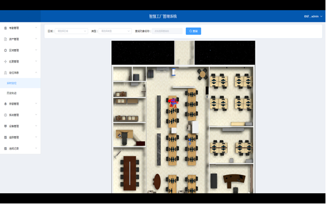
Task: Click the query object name input field
Action: 167,31
